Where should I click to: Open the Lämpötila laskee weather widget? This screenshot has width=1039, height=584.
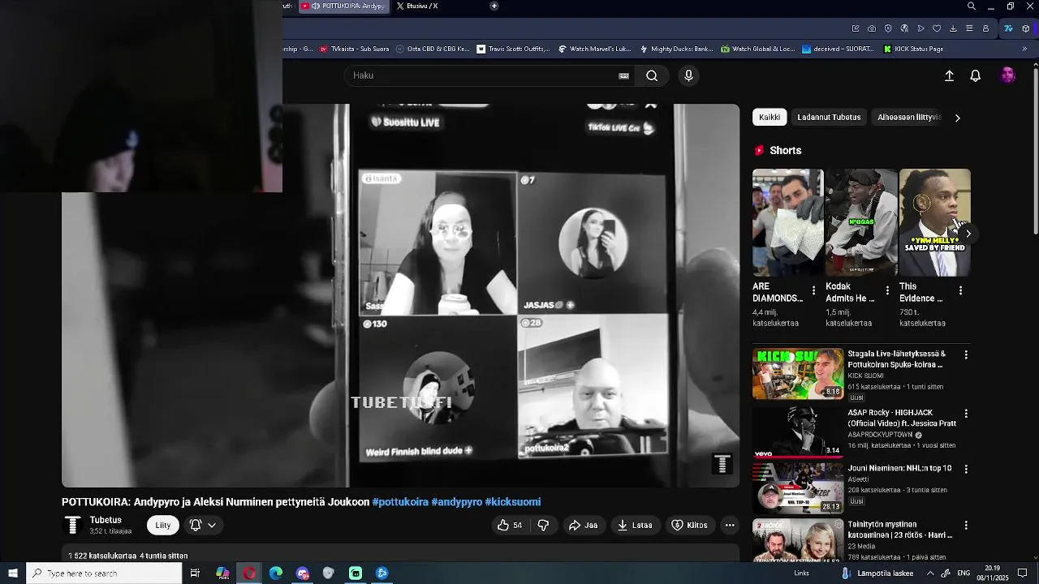[877, 573]
